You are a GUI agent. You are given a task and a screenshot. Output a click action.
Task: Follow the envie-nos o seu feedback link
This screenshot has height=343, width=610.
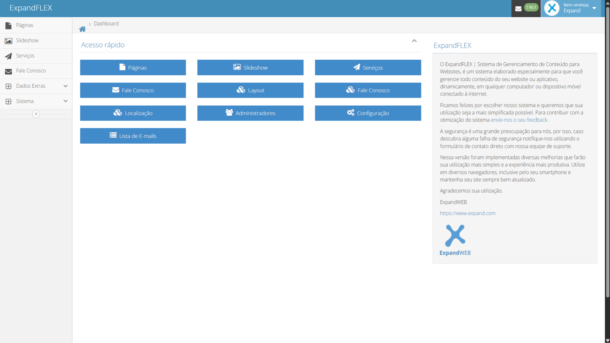tap(519, 120)
